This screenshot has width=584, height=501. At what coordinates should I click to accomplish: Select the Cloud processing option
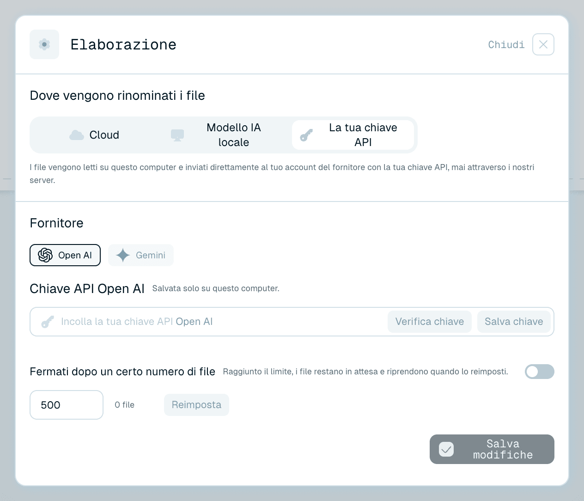tap(94, 135)
